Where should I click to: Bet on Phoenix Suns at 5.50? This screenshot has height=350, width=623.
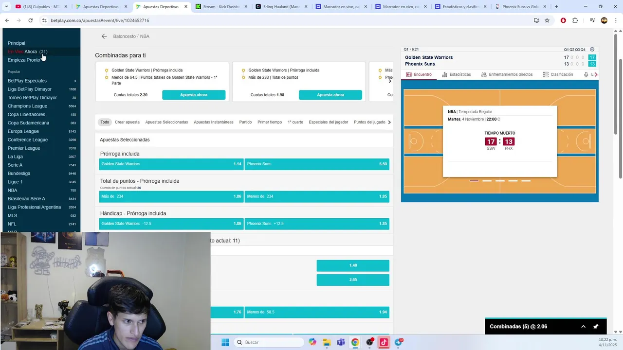tap(317, 164)
